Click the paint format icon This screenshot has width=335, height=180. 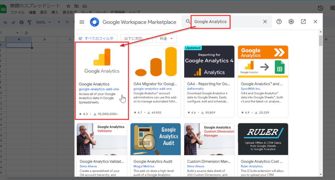coord(29,22)
